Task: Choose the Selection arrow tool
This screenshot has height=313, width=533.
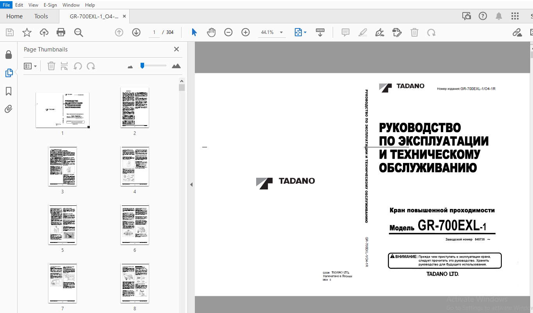Action: coord(194,32)
